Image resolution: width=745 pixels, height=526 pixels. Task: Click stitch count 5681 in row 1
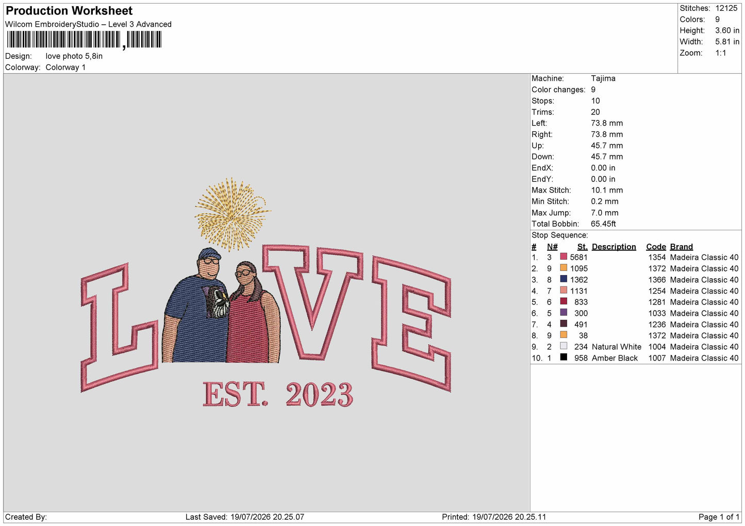(x=579, y=257)
